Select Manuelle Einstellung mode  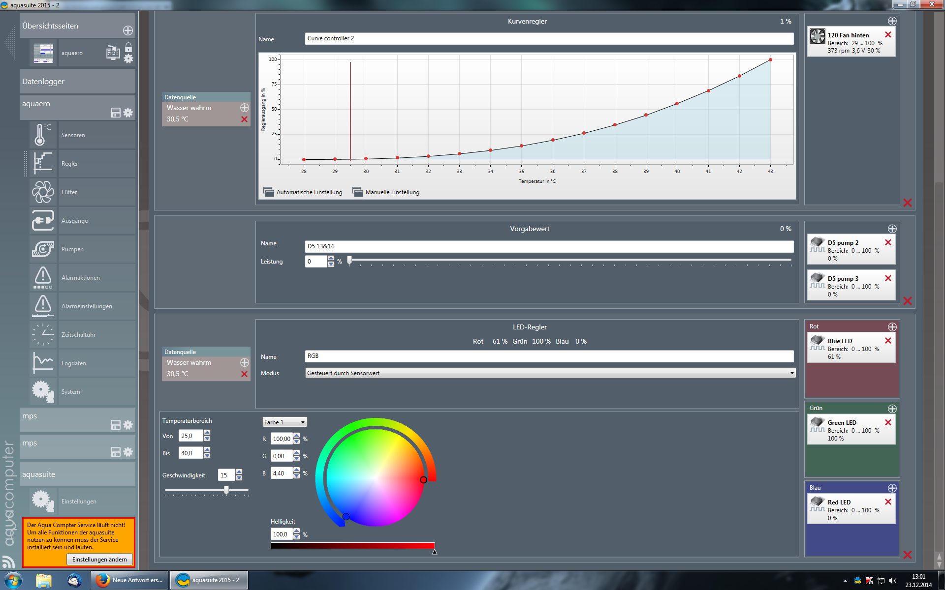pos(386,192)
